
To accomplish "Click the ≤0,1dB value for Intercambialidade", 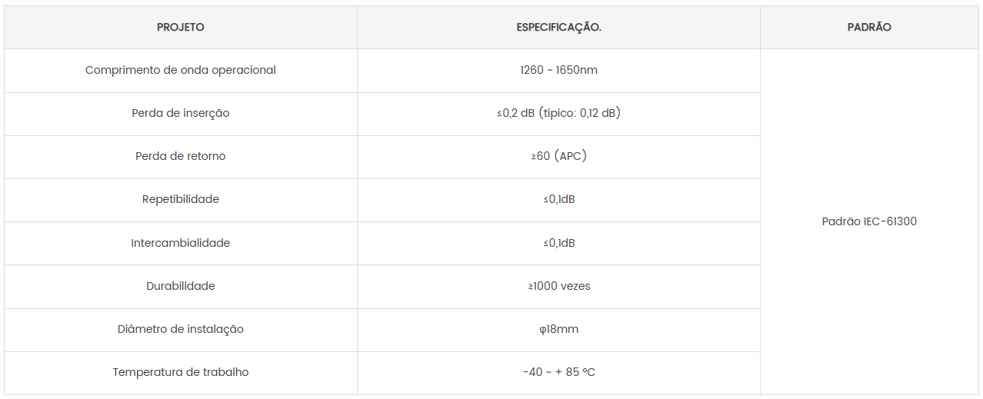I will tap(558, 243).
